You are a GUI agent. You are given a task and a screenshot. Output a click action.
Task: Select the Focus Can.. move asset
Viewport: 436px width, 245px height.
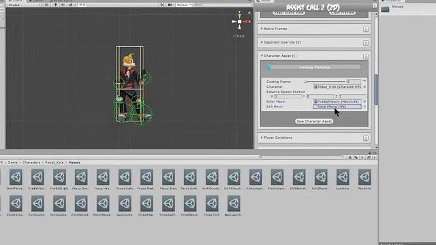[81, 180]
